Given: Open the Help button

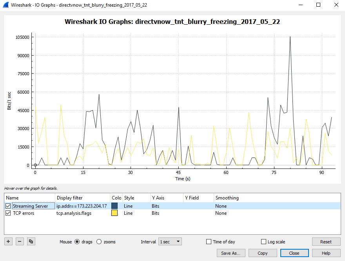Looking at the screenshot, I should [x=326, y=253].
